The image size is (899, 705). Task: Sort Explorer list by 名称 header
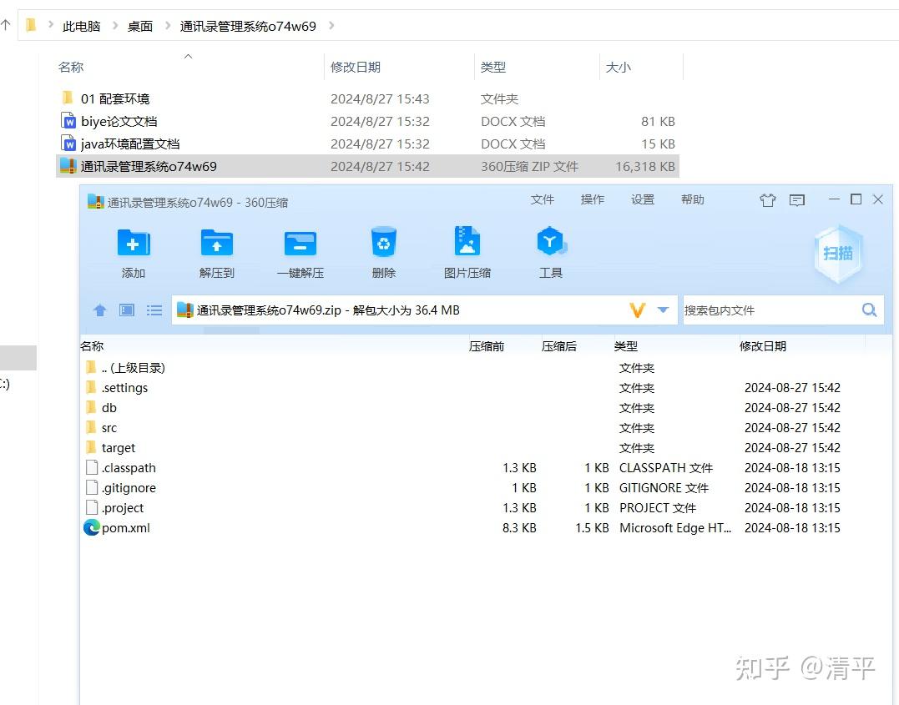[71, 67]
